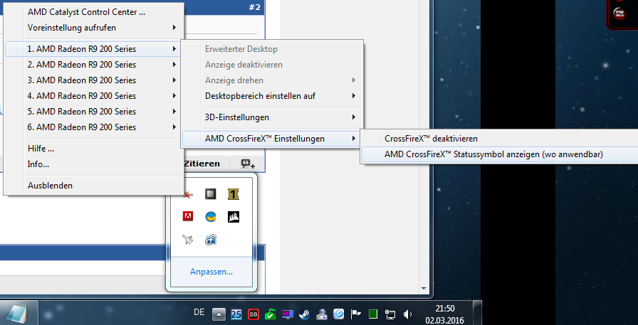Click the Corsair sails tray icon
Viewport: 638px width, 325px height.
point(233,216)
